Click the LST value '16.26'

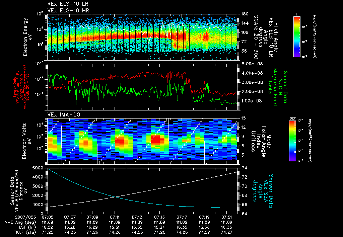click(70, 227)
